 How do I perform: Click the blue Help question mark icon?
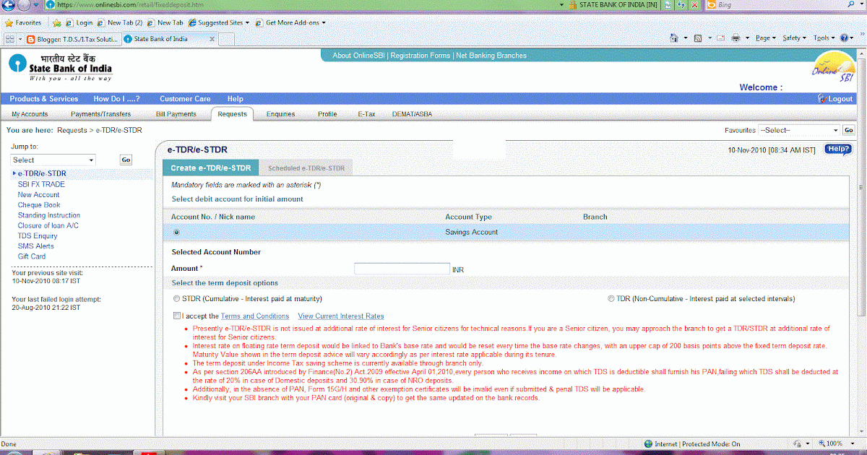click(843, 38)
